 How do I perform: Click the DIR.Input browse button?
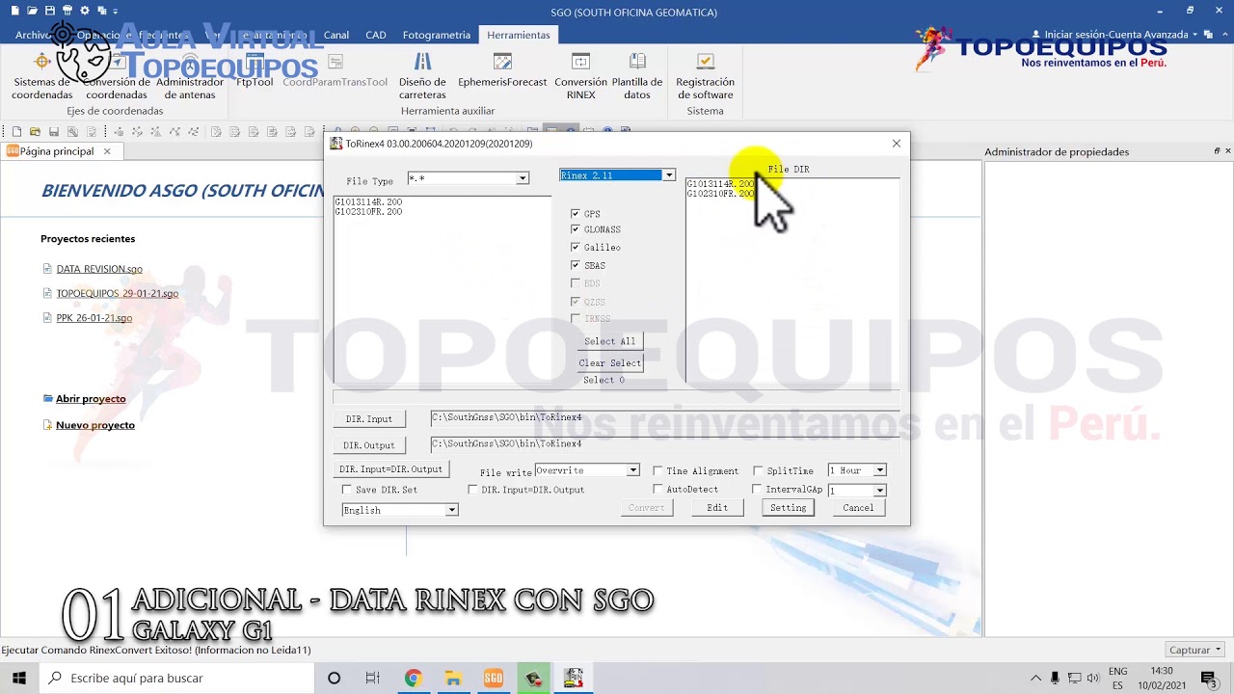(369, 419)
